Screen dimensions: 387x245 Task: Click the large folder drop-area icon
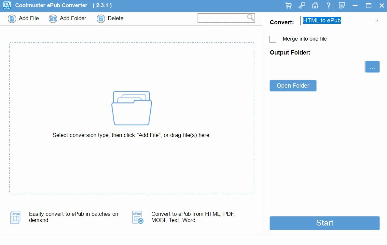click(x=131, y=108)
